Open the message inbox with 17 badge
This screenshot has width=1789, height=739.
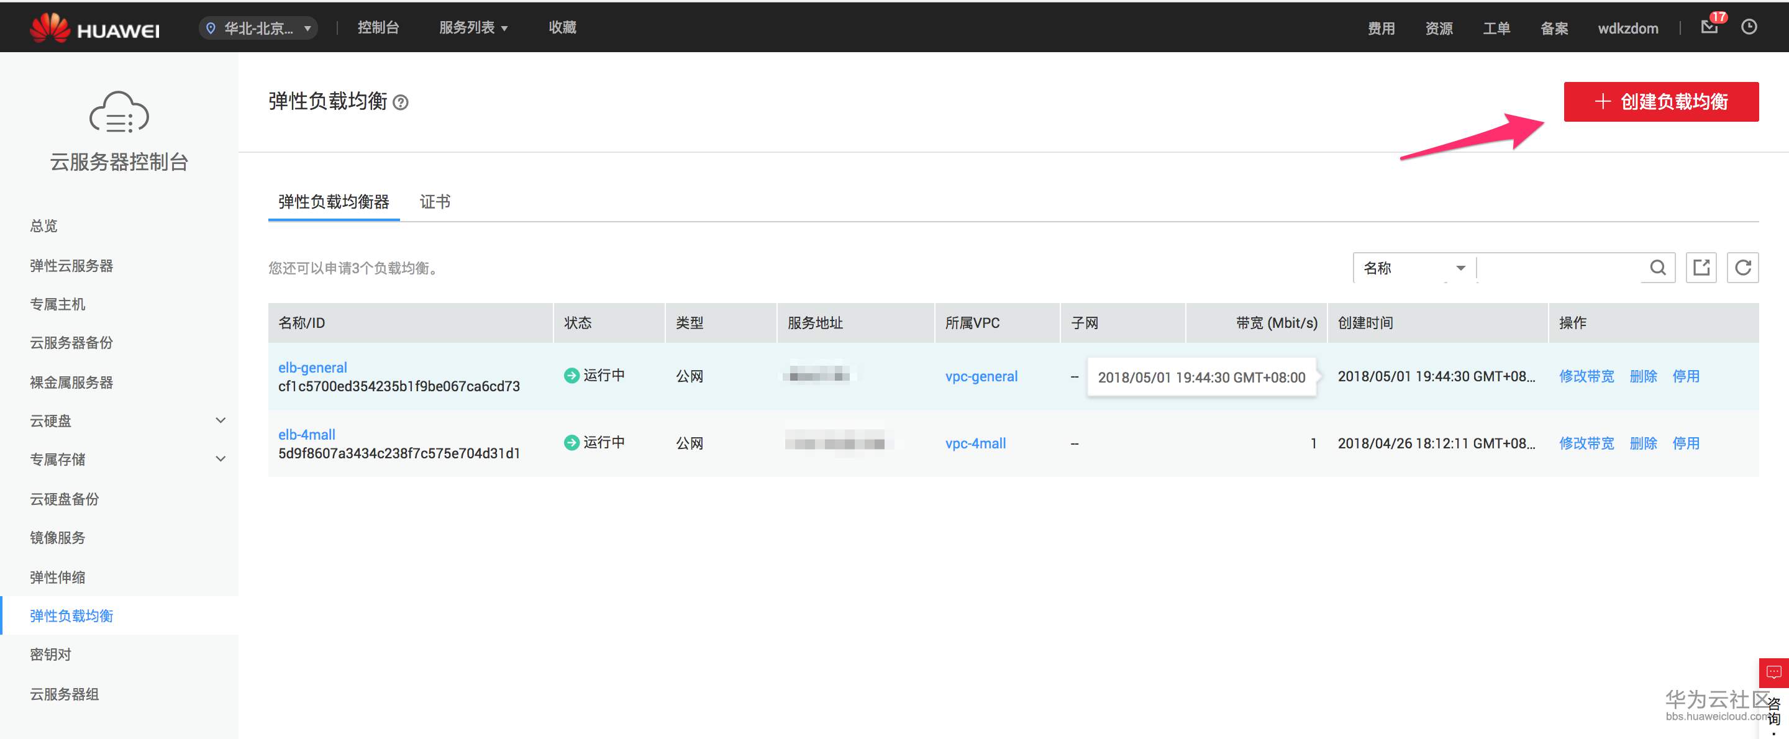click(x=1709, y=27)
